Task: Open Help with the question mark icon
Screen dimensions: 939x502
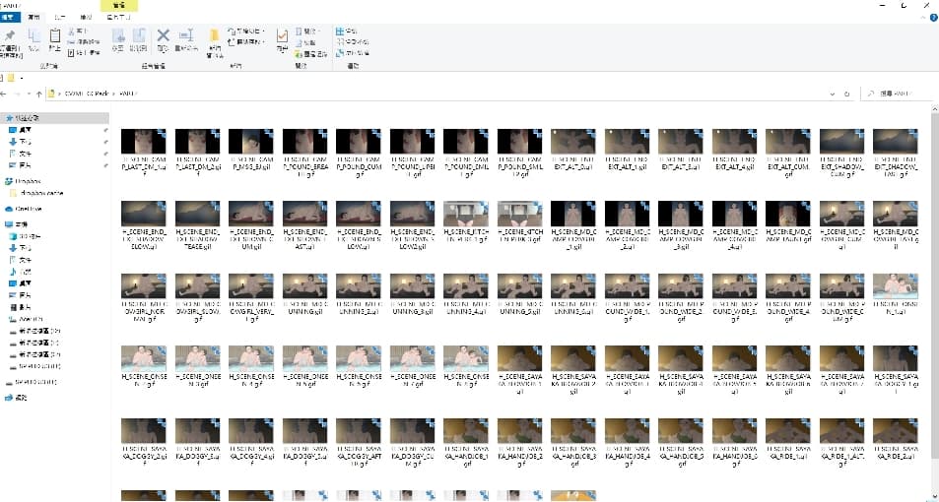Action: [x=934, y=18]
